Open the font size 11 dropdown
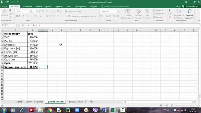201x113 pixels. 37,12
